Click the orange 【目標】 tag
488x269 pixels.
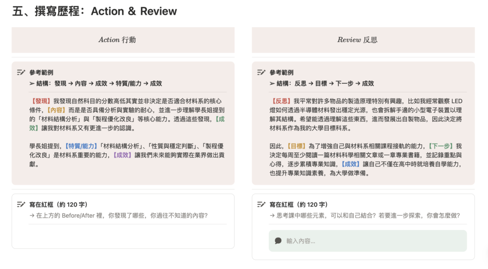click(297, 146)
